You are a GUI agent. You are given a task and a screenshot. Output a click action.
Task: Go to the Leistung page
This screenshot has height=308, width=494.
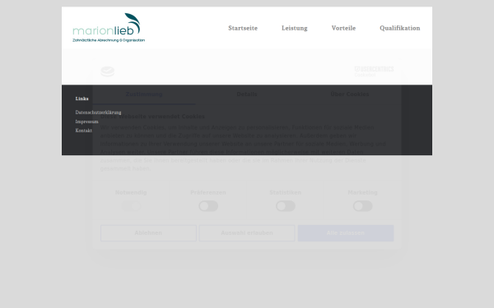coord(295,28)
